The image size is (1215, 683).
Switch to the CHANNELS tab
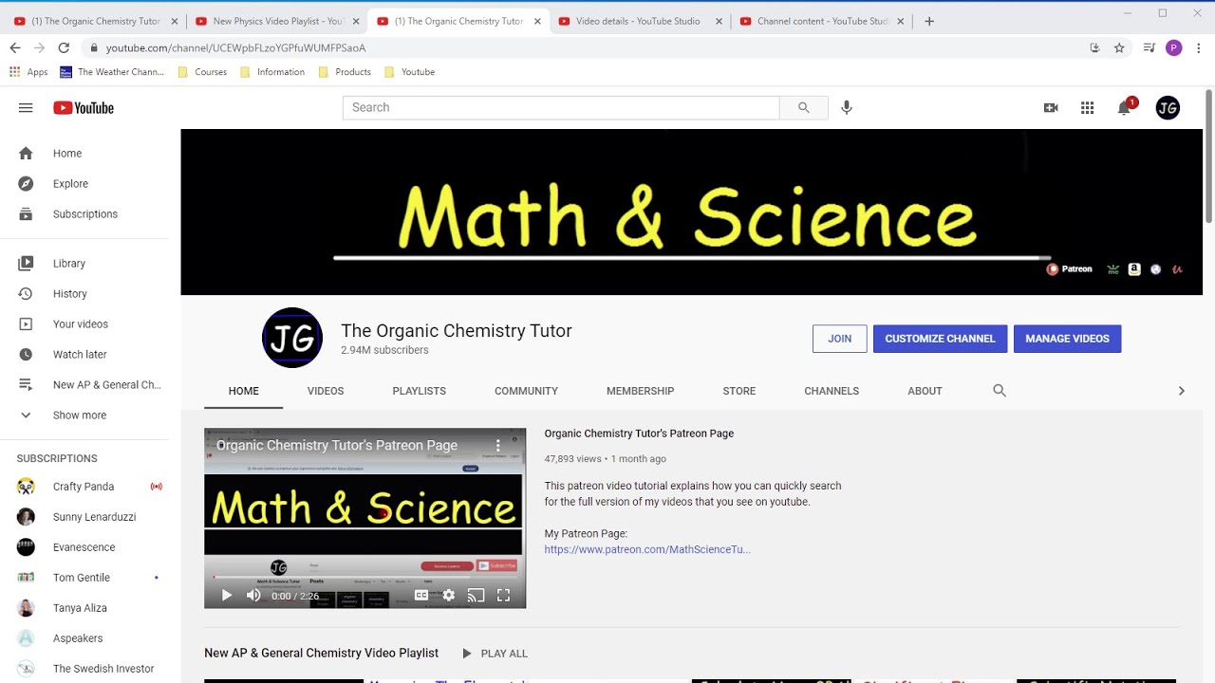click(832, 391)
